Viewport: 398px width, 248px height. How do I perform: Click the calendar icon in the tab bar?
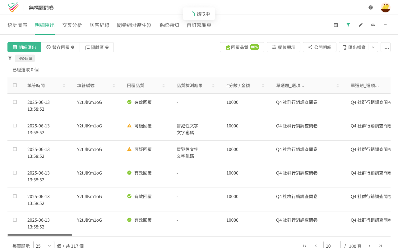[x=336, y=25]
